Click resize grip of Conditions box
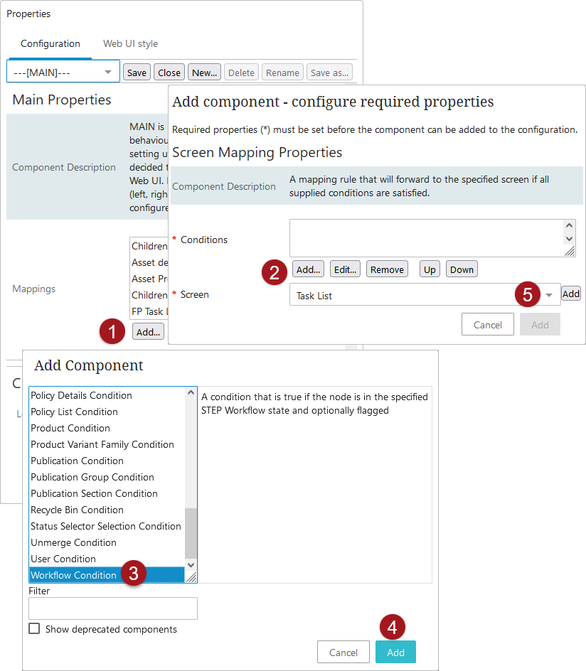Image resolution: width=586 pixels, height=671 pixels. coord(570,251)
